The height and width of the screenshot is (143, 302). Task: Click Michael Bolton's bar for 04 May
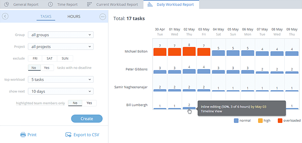pyautogui.click(x=218, y=53)
